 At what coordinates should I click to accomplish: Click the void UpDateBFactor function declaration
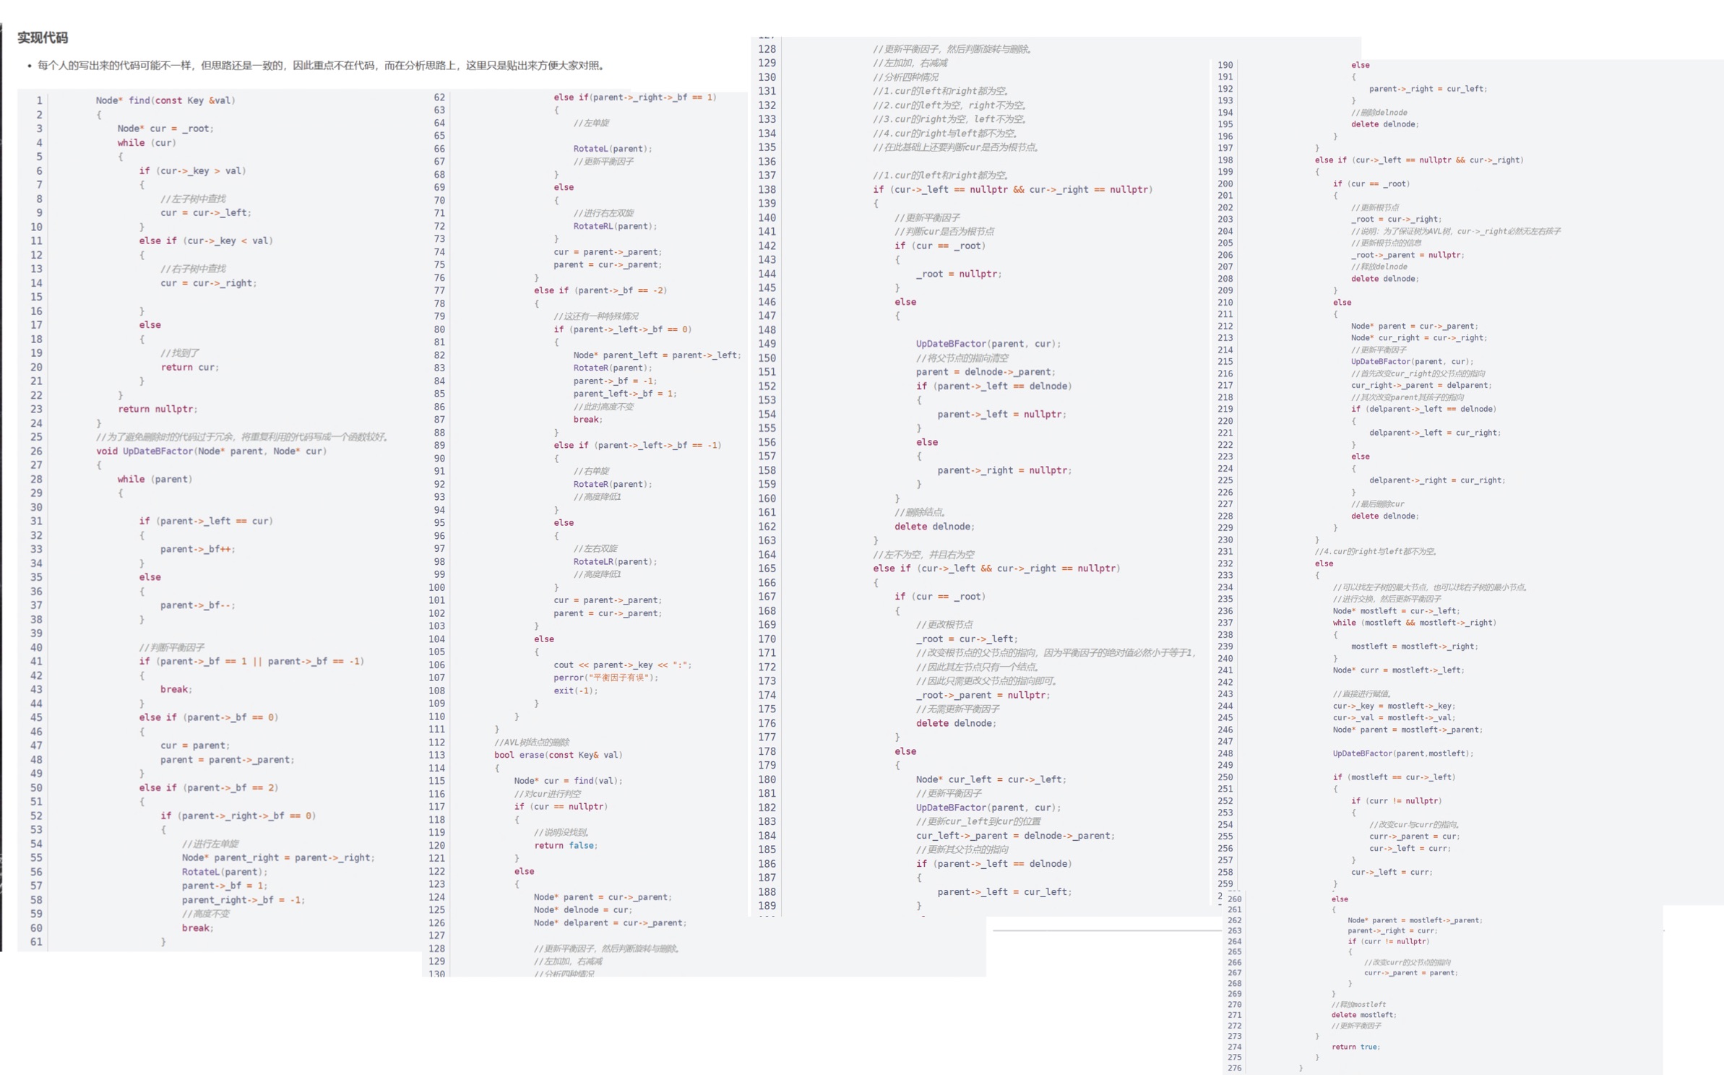coord(211,451)
